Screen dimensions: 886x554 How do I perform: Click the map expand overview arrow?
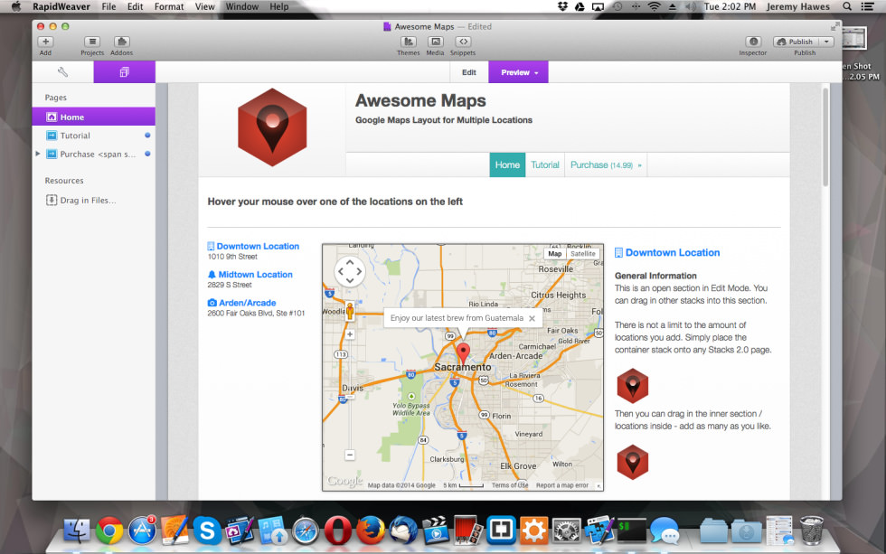coord(599,486)
